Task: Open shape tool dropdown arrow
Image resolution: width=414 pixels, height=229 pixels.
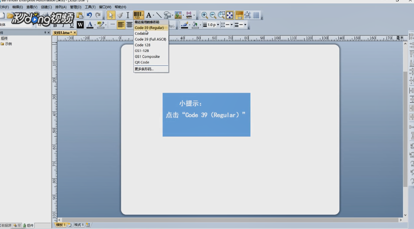Action: (x=172, y=15)
